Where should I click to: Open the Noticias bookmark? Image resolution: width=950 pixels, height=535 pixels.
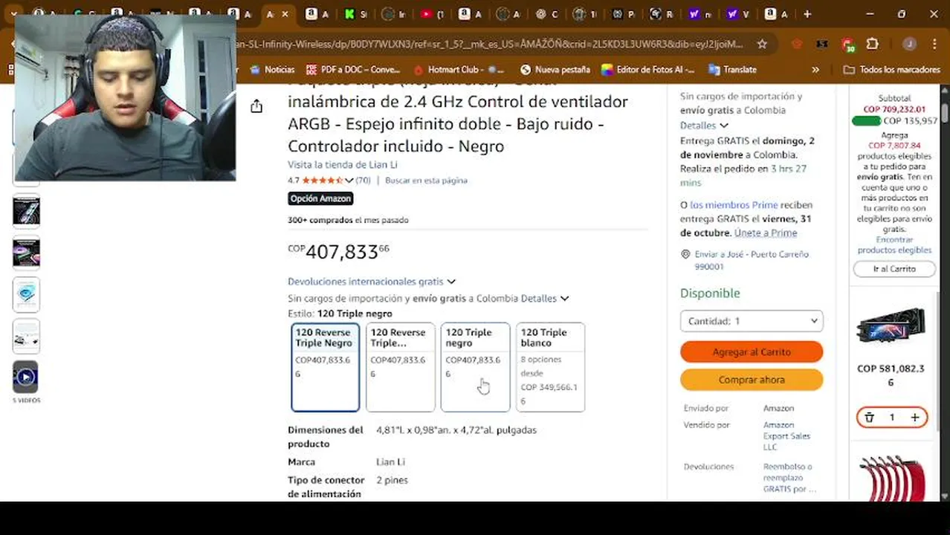(x=272, y=69)
